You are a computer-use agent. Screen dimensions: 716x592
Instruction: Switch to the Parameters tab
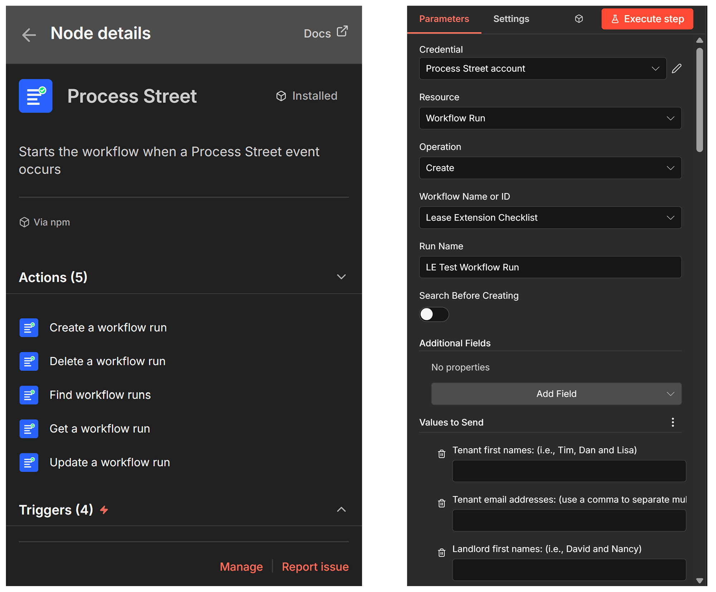point(444,19)
